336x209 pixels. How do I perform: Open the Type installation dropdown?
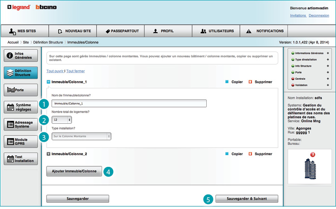(81, 136)
